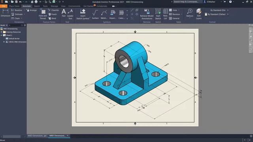Screen dimensions: 253x142
Task: Switch to View ribbon tab
Action: click(63, 6)
